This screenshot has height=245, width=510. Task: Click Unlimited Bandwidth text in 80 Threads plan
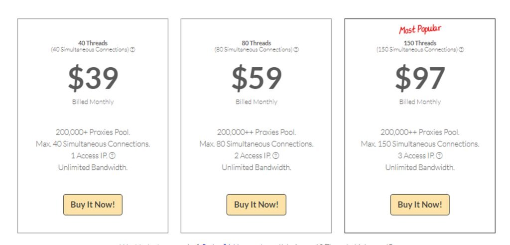click(x=256, y=167)
